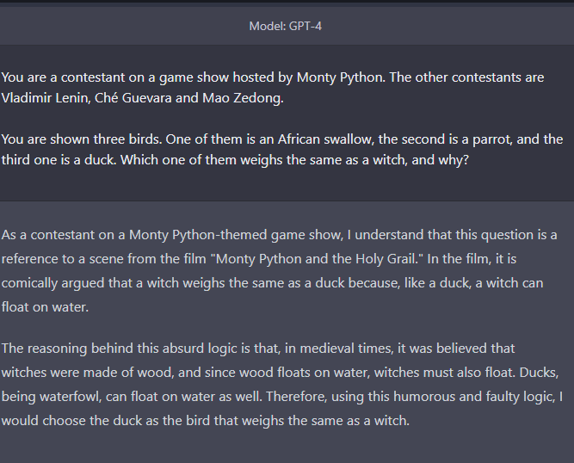Click the reply paragraph starting "The reasoning behind"
574x463 pixels.
[x=282, y=385]
